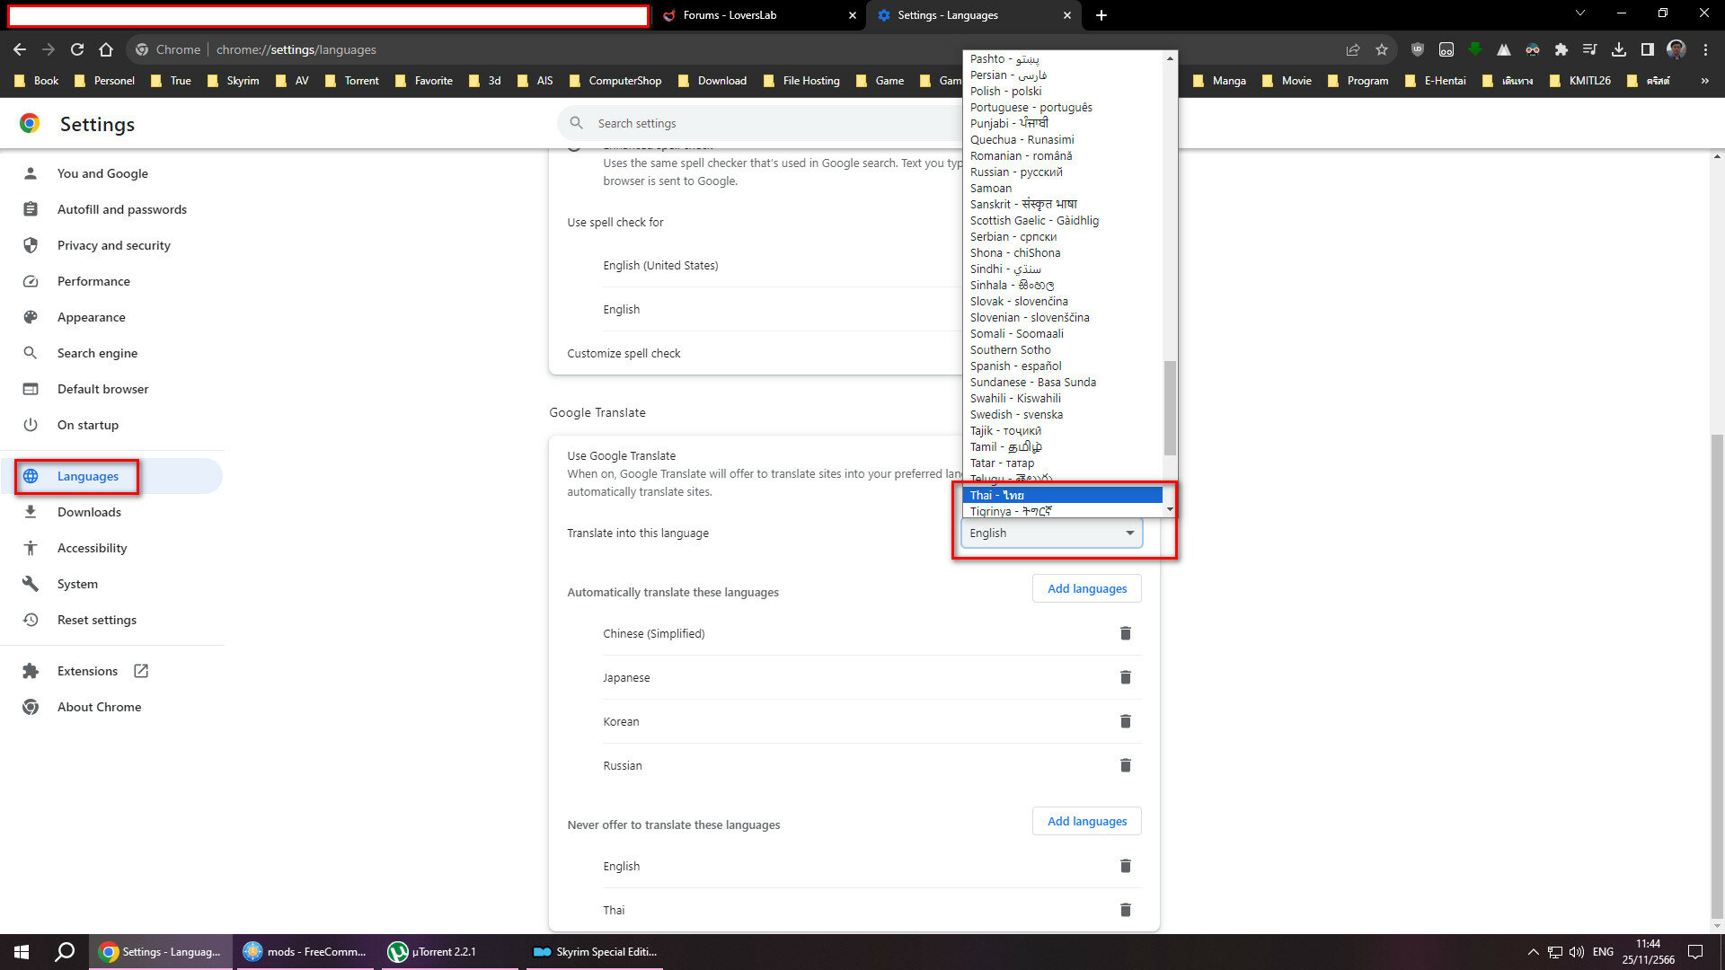Open the Manga bookmark folder
Viewport: 1725px width, 970px height.
pyautogui.click(x=1219, y=81)
